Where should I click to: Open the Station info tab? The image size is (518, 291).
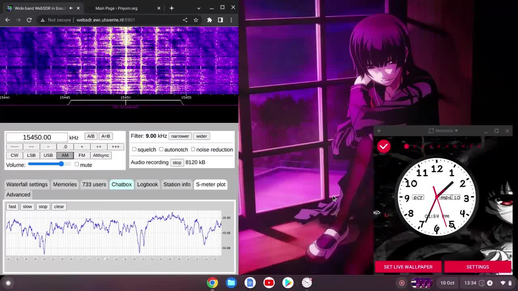177,184
